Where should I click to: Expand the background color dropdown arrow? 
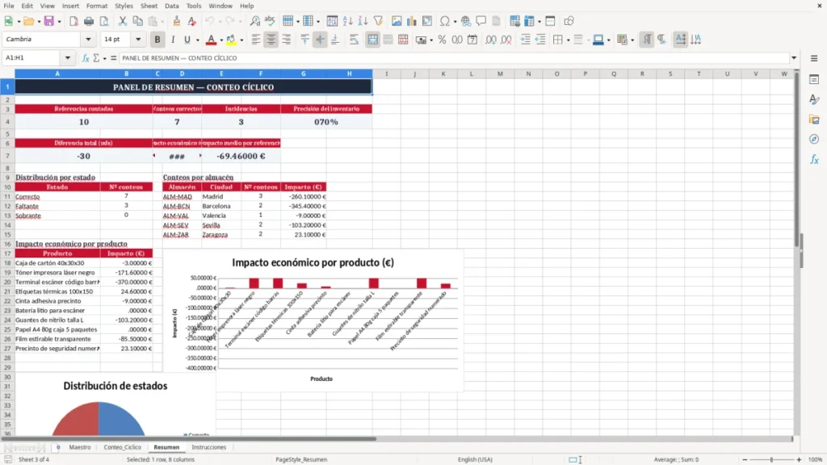[241, 40]
